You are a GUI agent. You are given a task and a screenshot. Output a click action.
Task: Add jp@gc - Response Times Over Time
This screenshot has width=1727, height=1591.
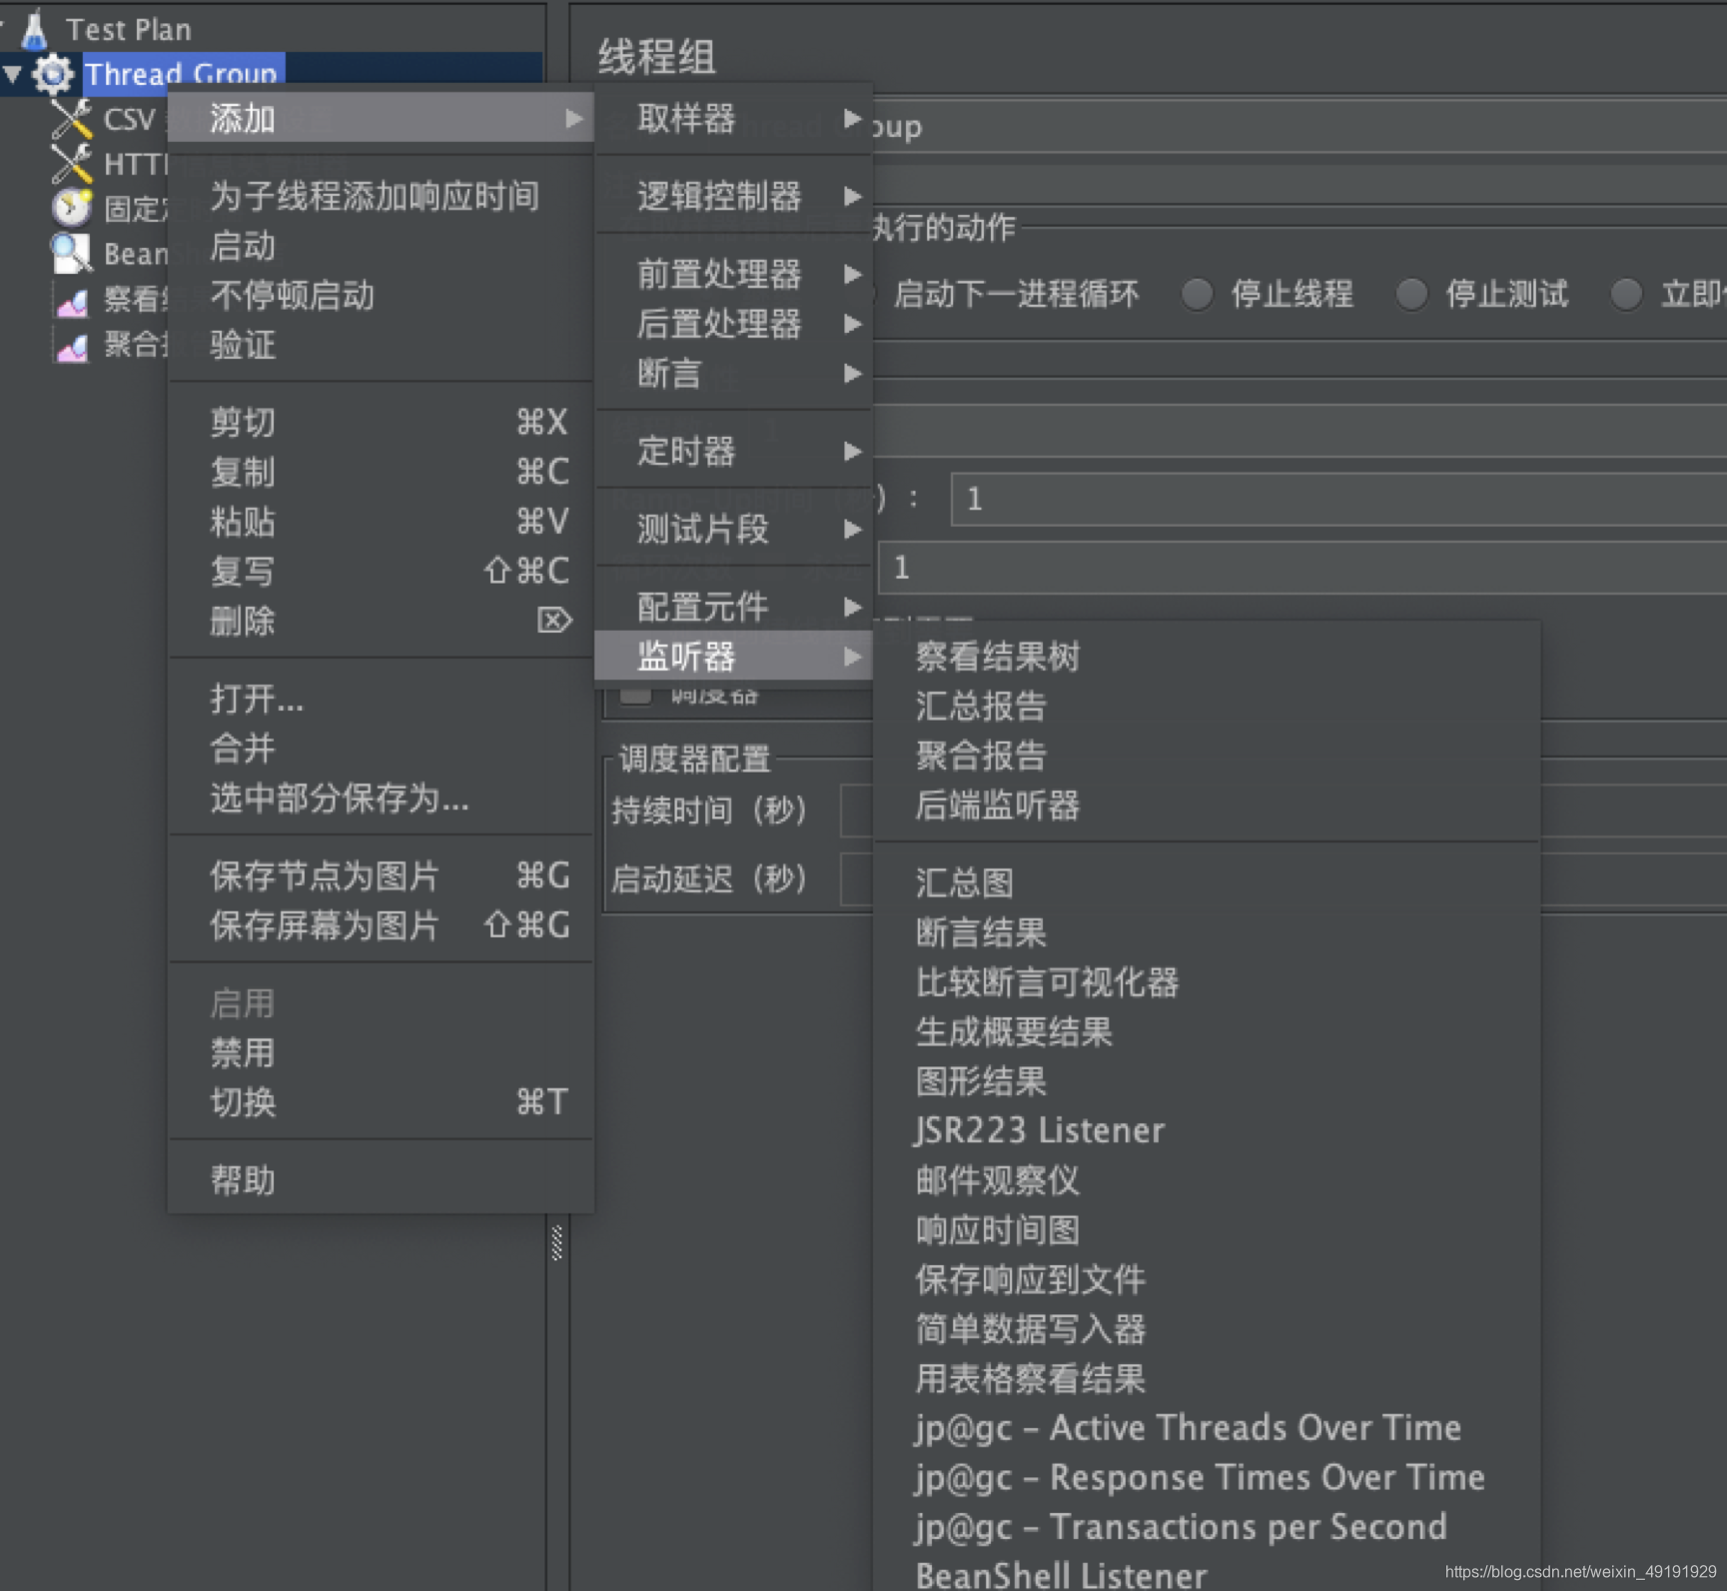click(x=1207, y=1478)
